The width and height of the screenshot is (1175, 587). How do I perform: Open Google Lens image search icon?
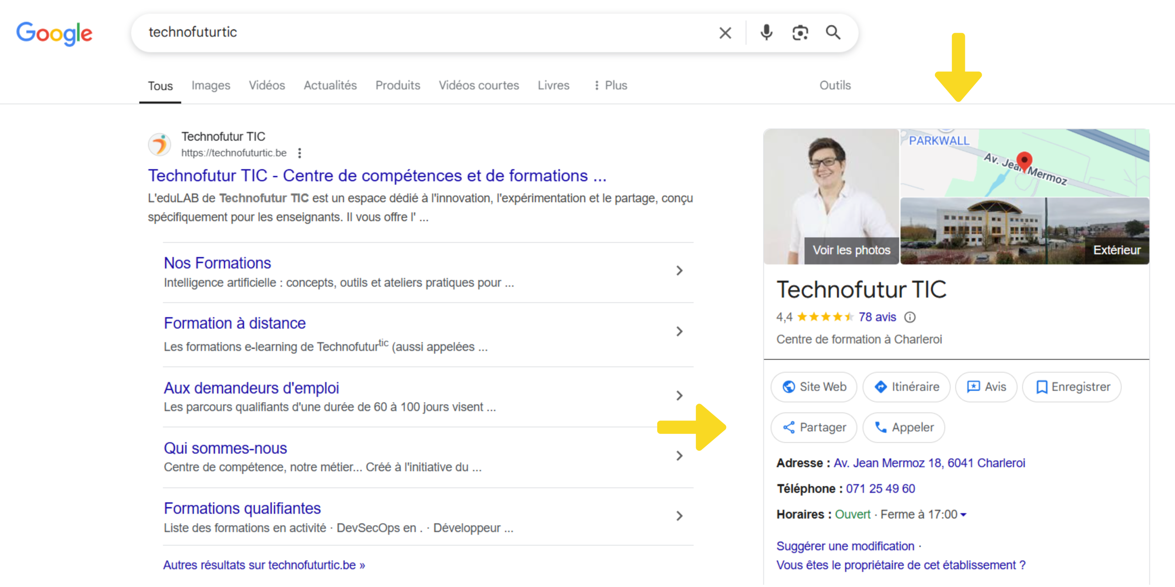click(800, 33)
